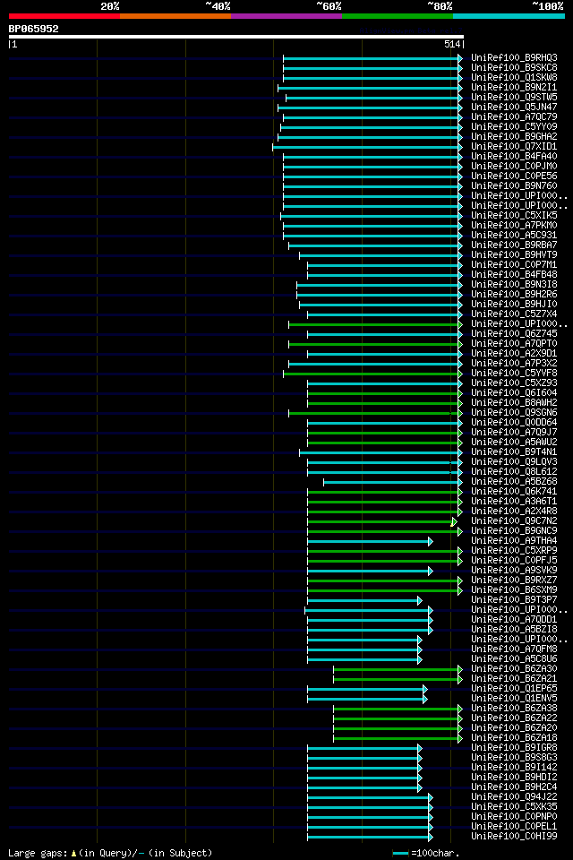Select the UniRef100_C0PNP0 label
Viewport: 573px width, 860px height.
click(514, 817)
